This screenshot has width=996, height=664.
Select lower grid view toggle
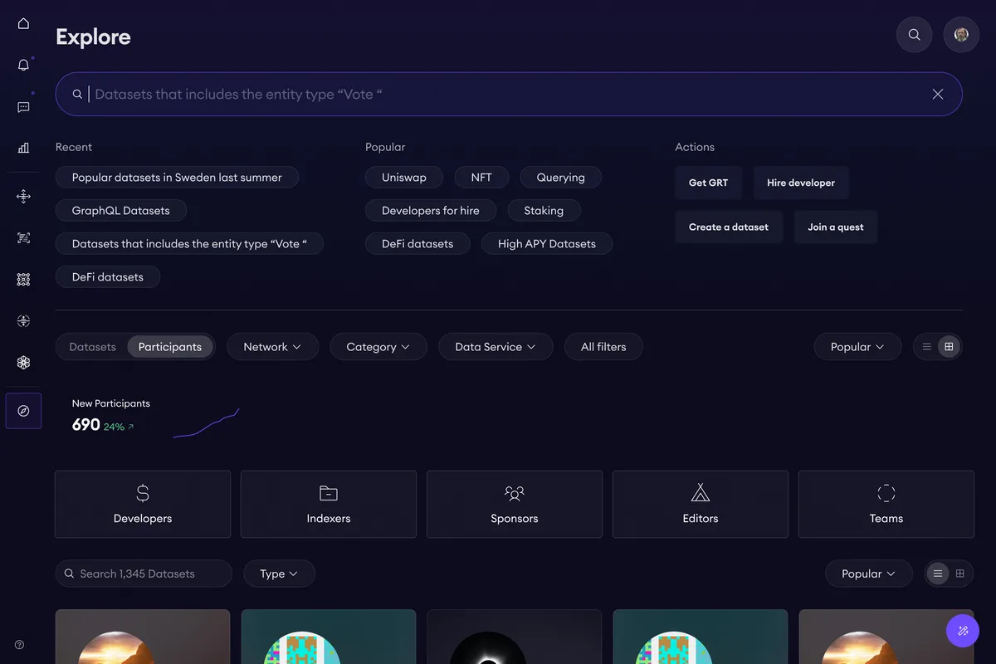pyautogui.click(x=960, y=574)
